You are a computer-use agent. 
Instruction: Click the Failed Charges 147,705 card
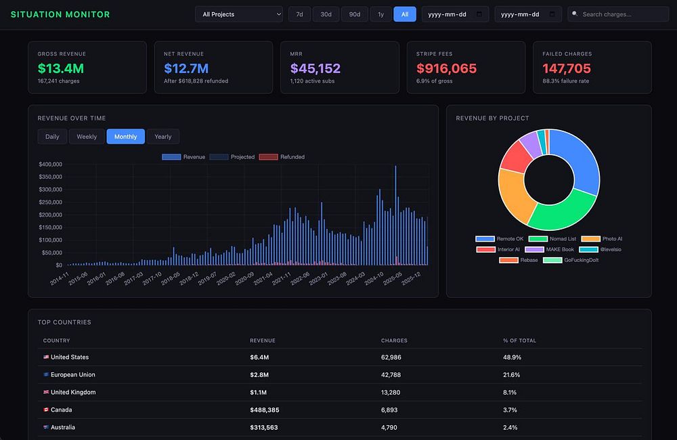[592, 68]
